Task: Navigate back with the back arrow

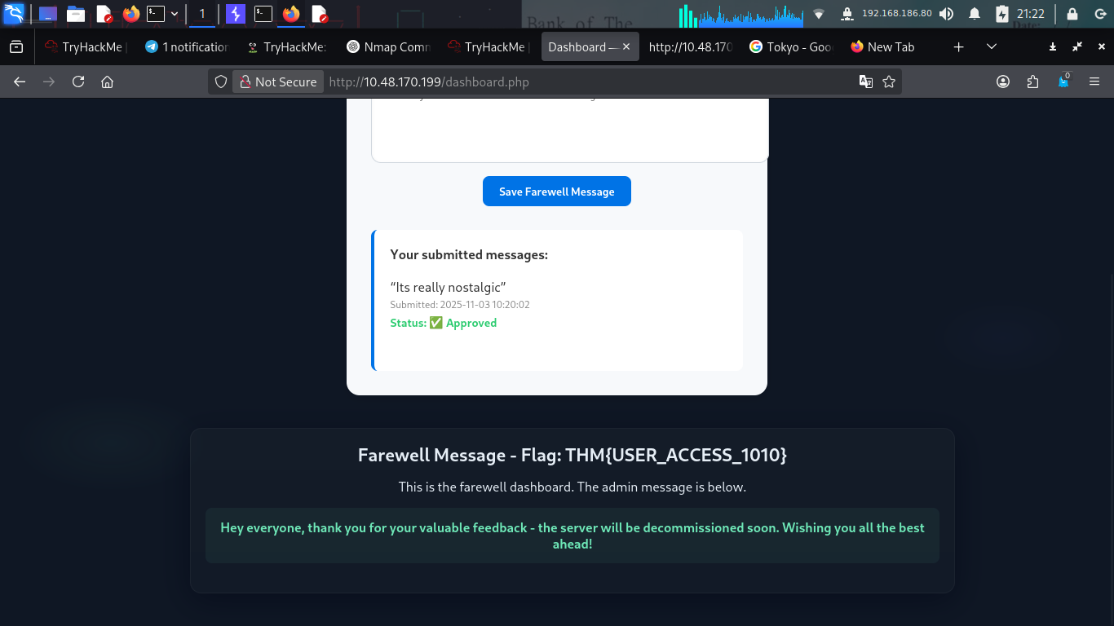Action: (20, 82)
